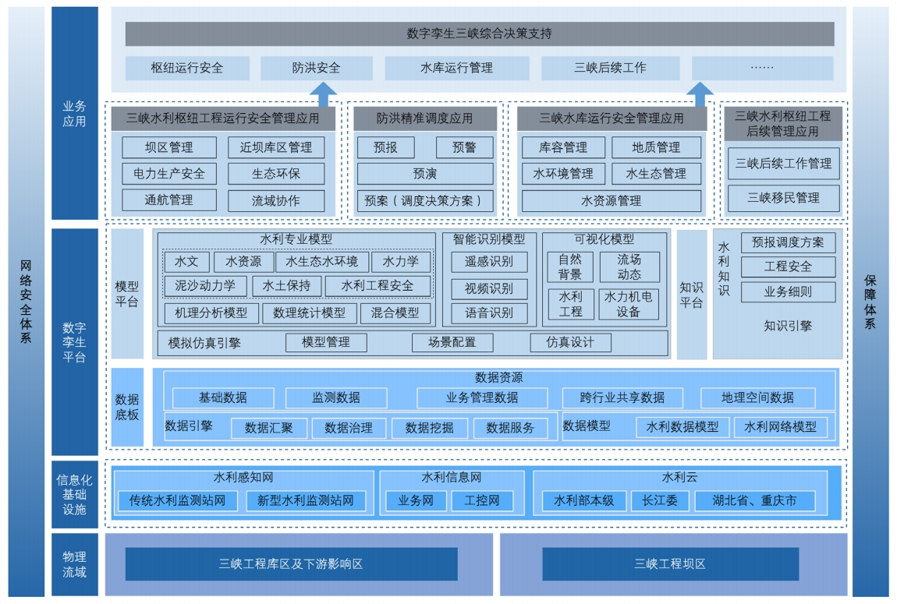Screen dimensions: 897x604
Task: Select the 基础数据 box
Action: tap(223, 397)
